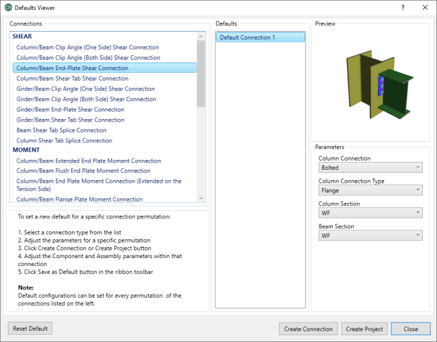The width and height of the screenshot is (437, 342).
Task: Select Column/Beam Extended End Plate Moment Connection
Action: click(88, 161)
